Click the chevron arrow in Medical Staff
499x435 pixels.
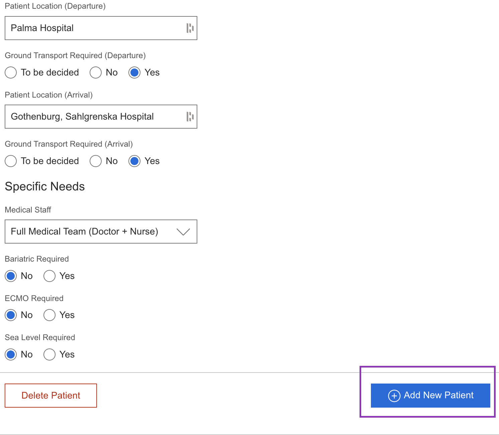click(183, 232)
